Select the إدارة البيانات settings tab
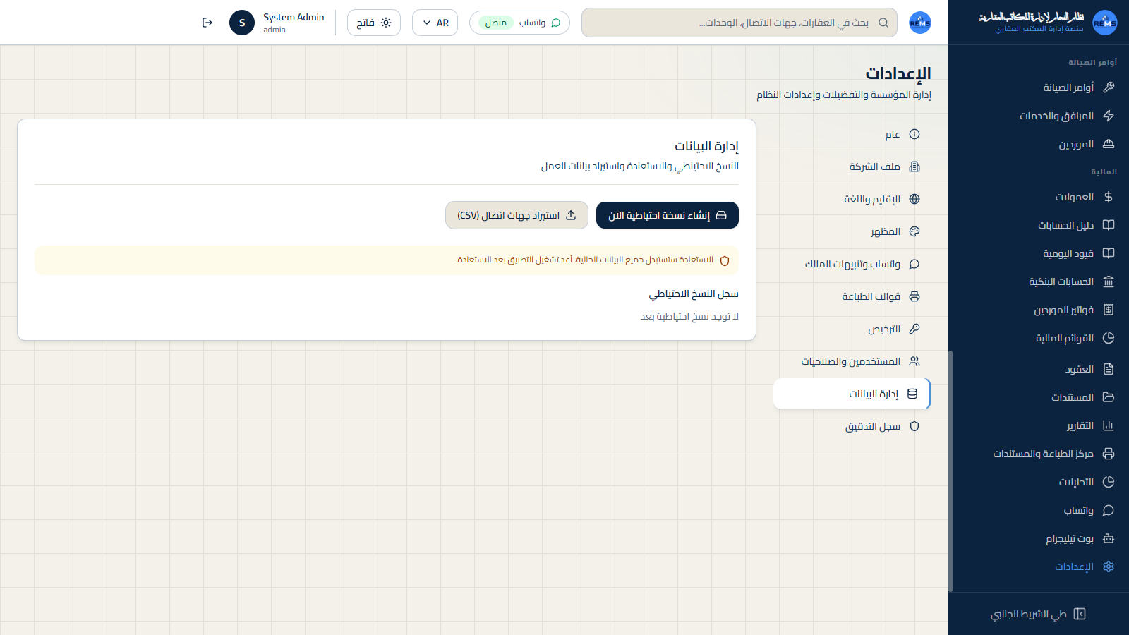Image resolution: width=1129 pixels, height=635 pixels. click(x=852, y=394)
